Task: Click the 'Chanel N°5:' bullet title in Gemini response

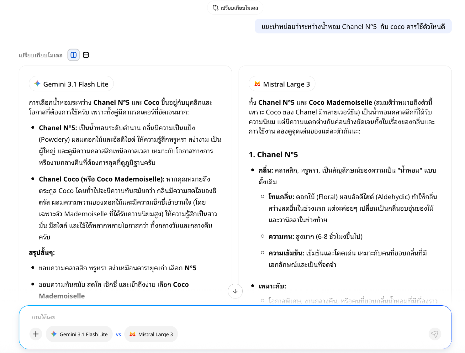Action: click(58, 128)
